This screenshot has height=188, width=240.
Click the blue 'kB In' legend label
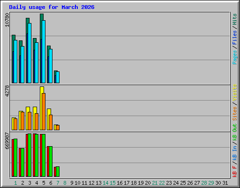(x=234, y=153)
